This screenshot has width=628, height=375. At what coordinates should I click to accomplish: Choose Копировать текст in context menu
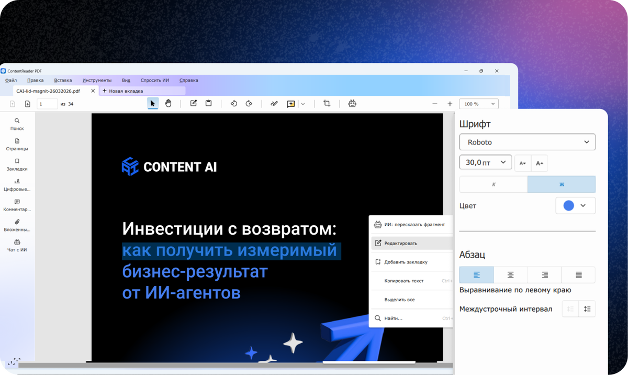pos(411,281)
